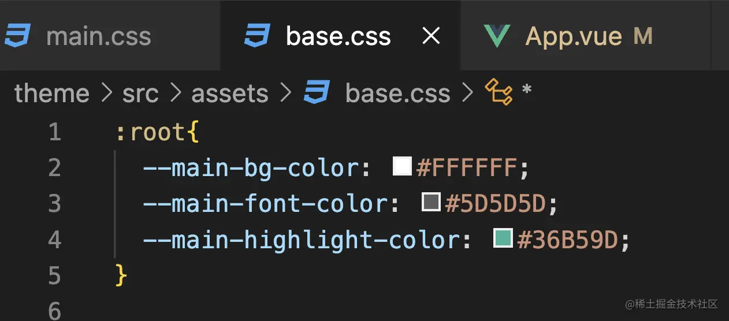
Task: Switch to the main.css tab
Action: (x=98, y=36)
